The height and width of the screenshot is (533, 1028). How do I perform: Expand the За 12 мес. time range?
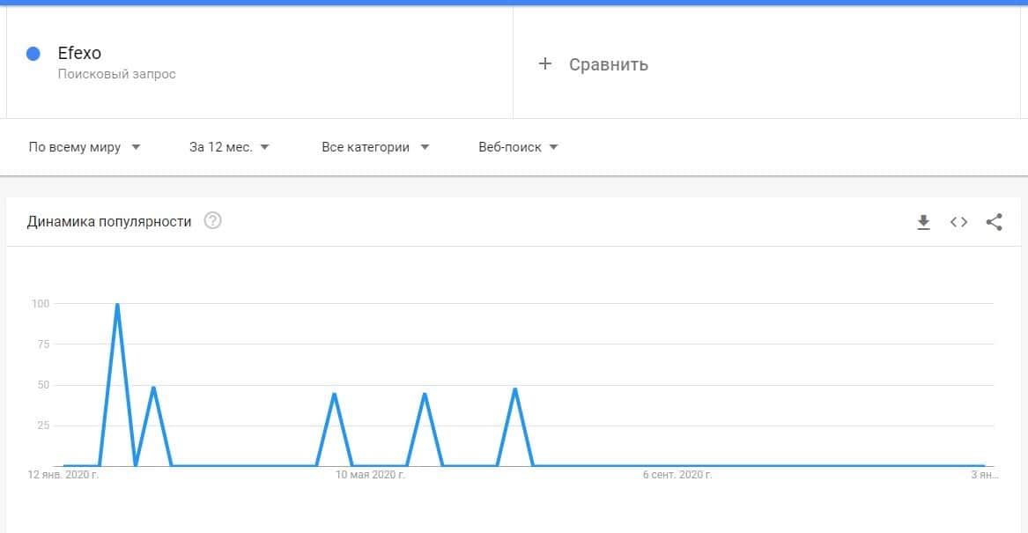(229, 147)
